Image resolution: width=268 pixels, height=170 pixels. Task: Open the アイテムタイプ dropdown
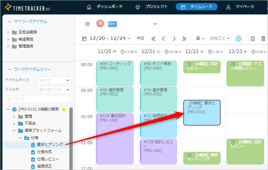[55, 81]
